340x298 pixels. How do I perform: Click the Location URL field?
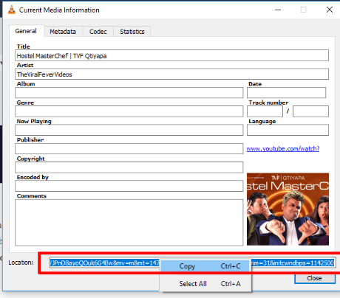click(192, 263)
